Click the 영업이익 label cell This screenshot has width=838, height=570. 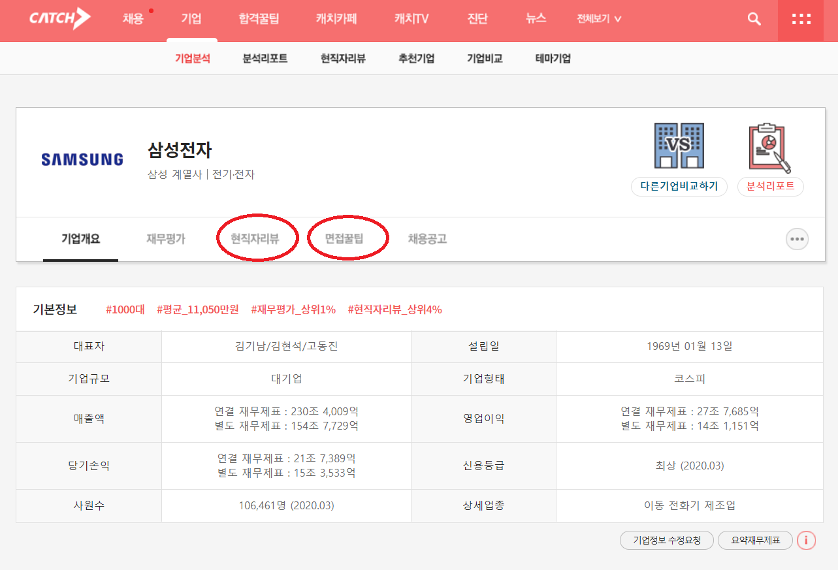click(x=483, y=419)
